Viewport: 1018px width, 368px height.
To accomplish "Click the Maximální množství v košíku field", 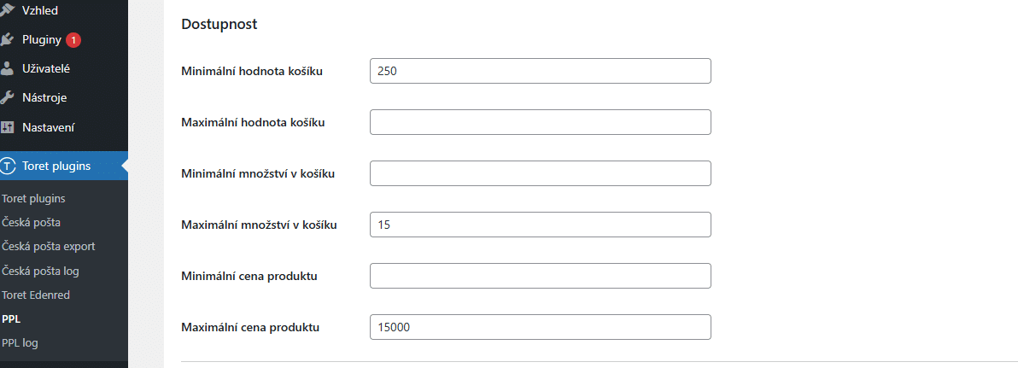I will (x=540, y=225).
